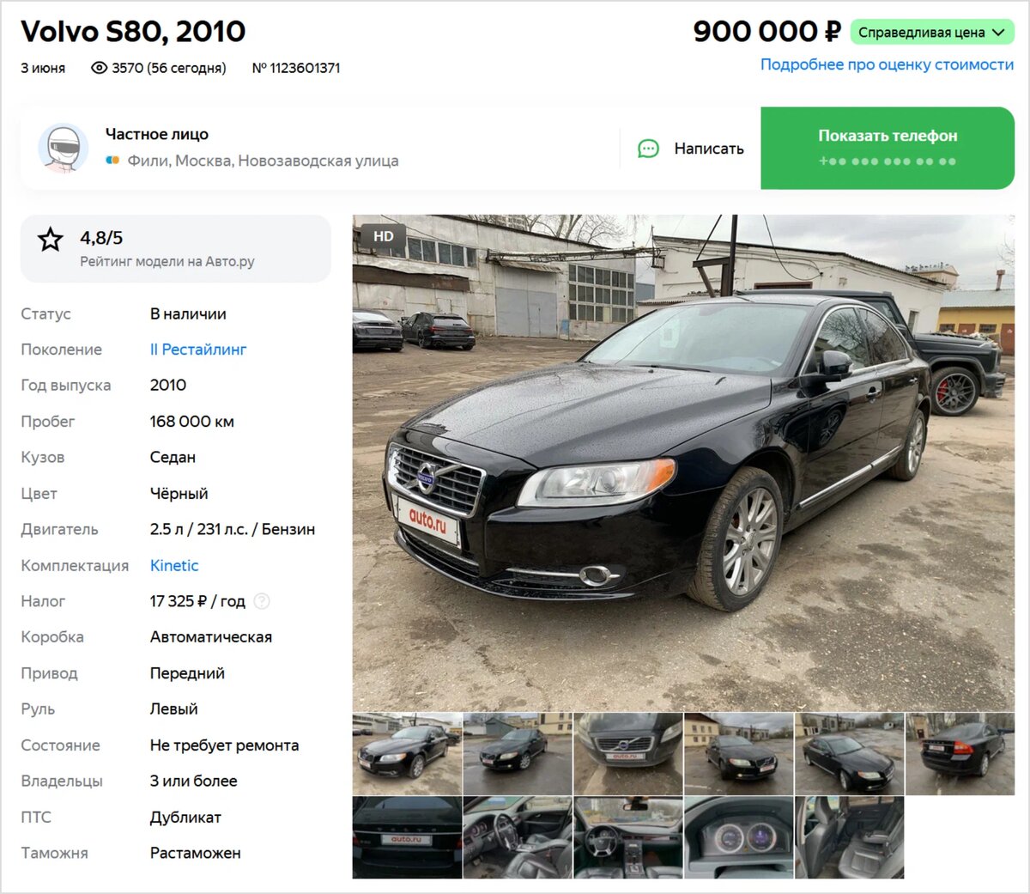The height and width of the screenshot is (894, 1030).
Task: Click the HD badge on main photo
Action: pyautogui.click(x=383, y=236)
